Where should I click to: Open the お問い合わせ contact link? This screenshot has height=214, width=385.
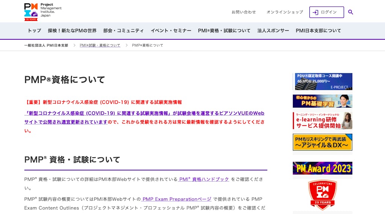pyautogui.click(x=244, y=12)
